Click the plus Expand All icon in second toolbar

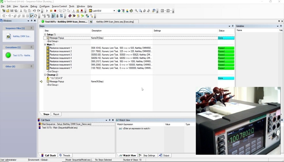click(23, 16)
